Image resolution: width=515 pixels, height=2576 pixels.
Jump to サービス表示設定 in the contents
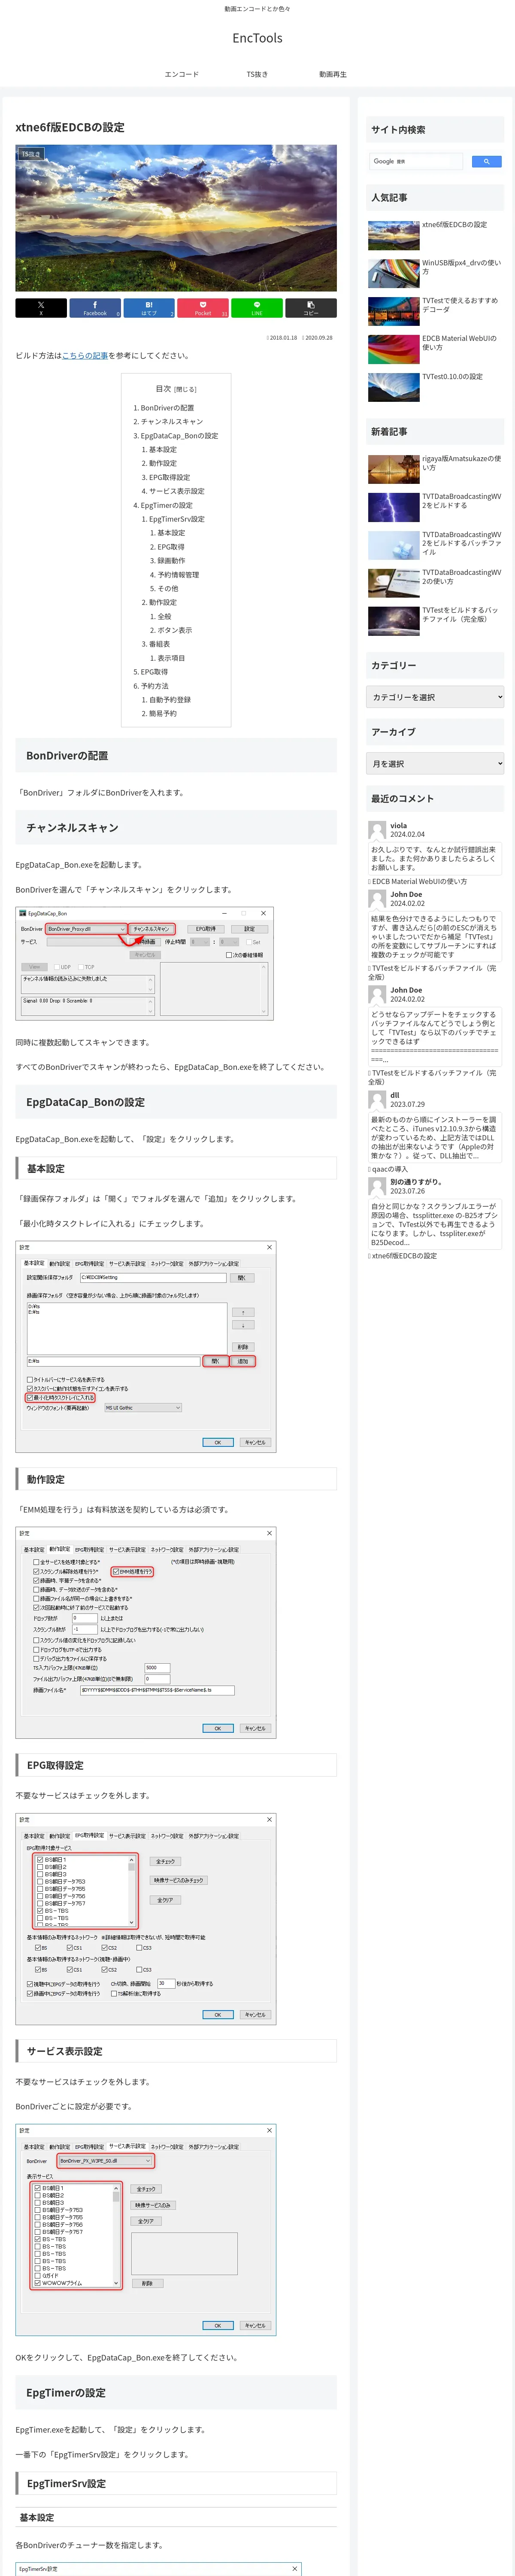pyautogui.click(x=176, y=491)
